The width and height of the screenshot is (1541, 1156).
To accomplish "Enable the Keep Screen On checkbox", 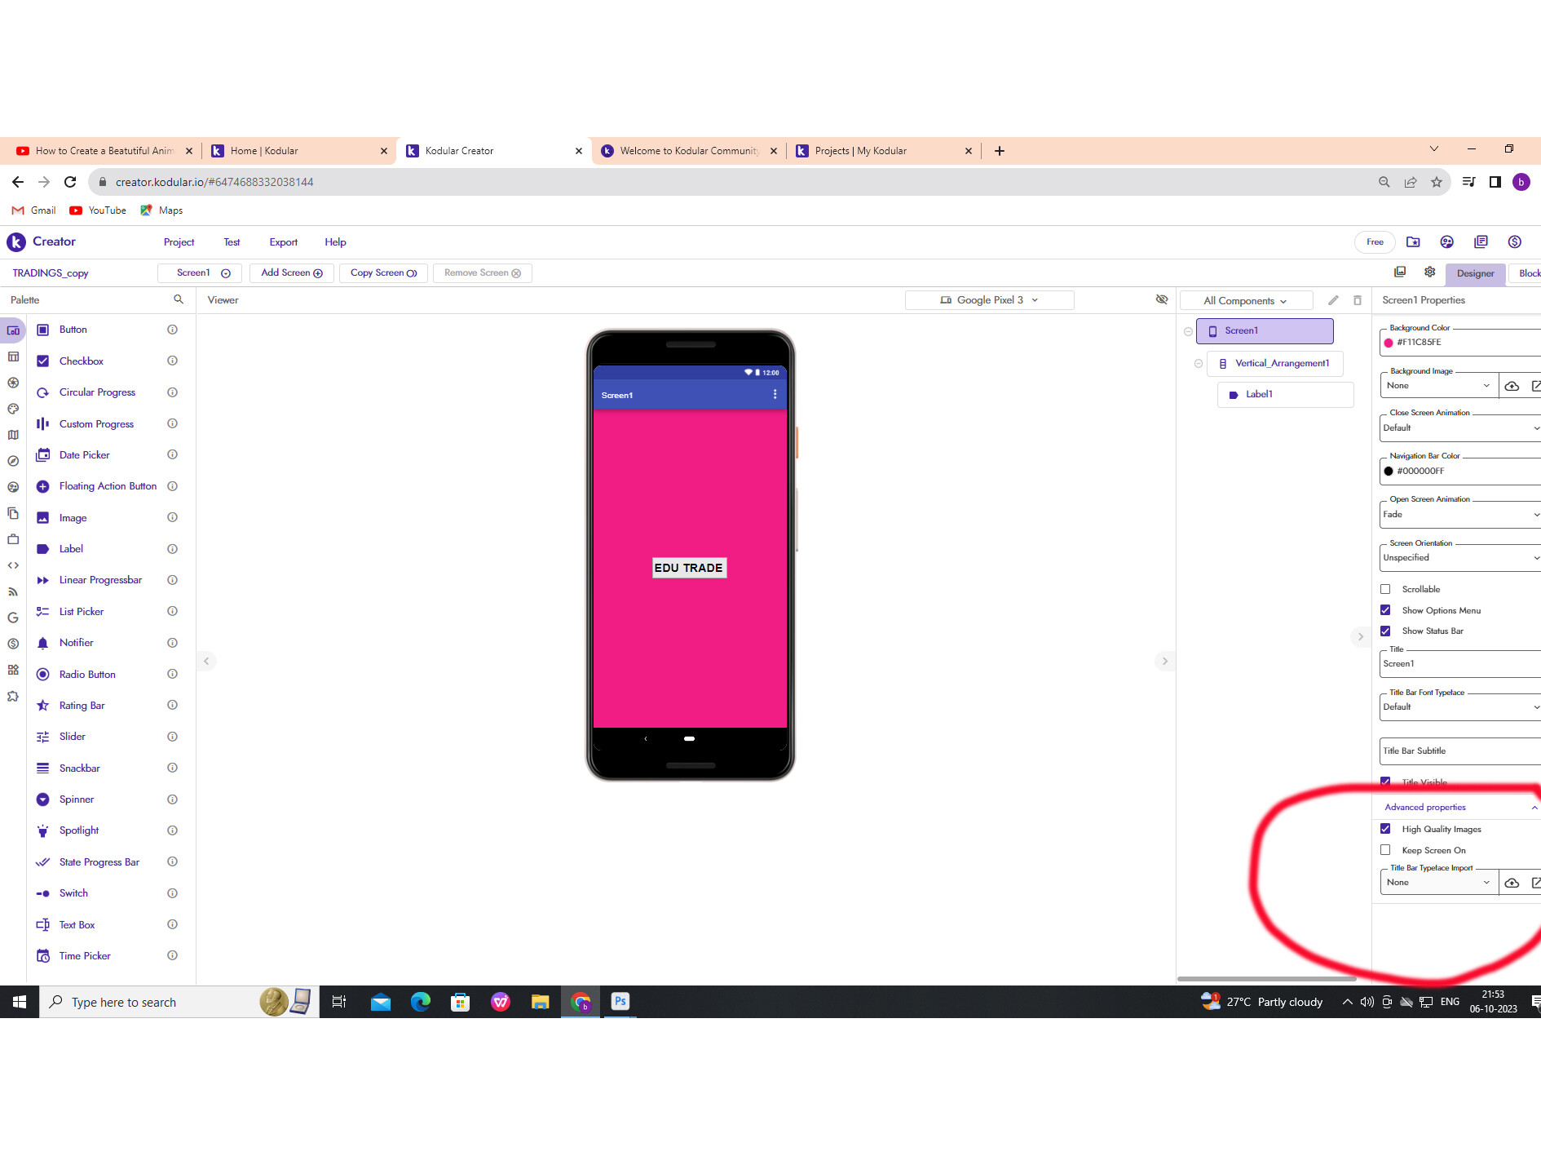I will 1385,850.
